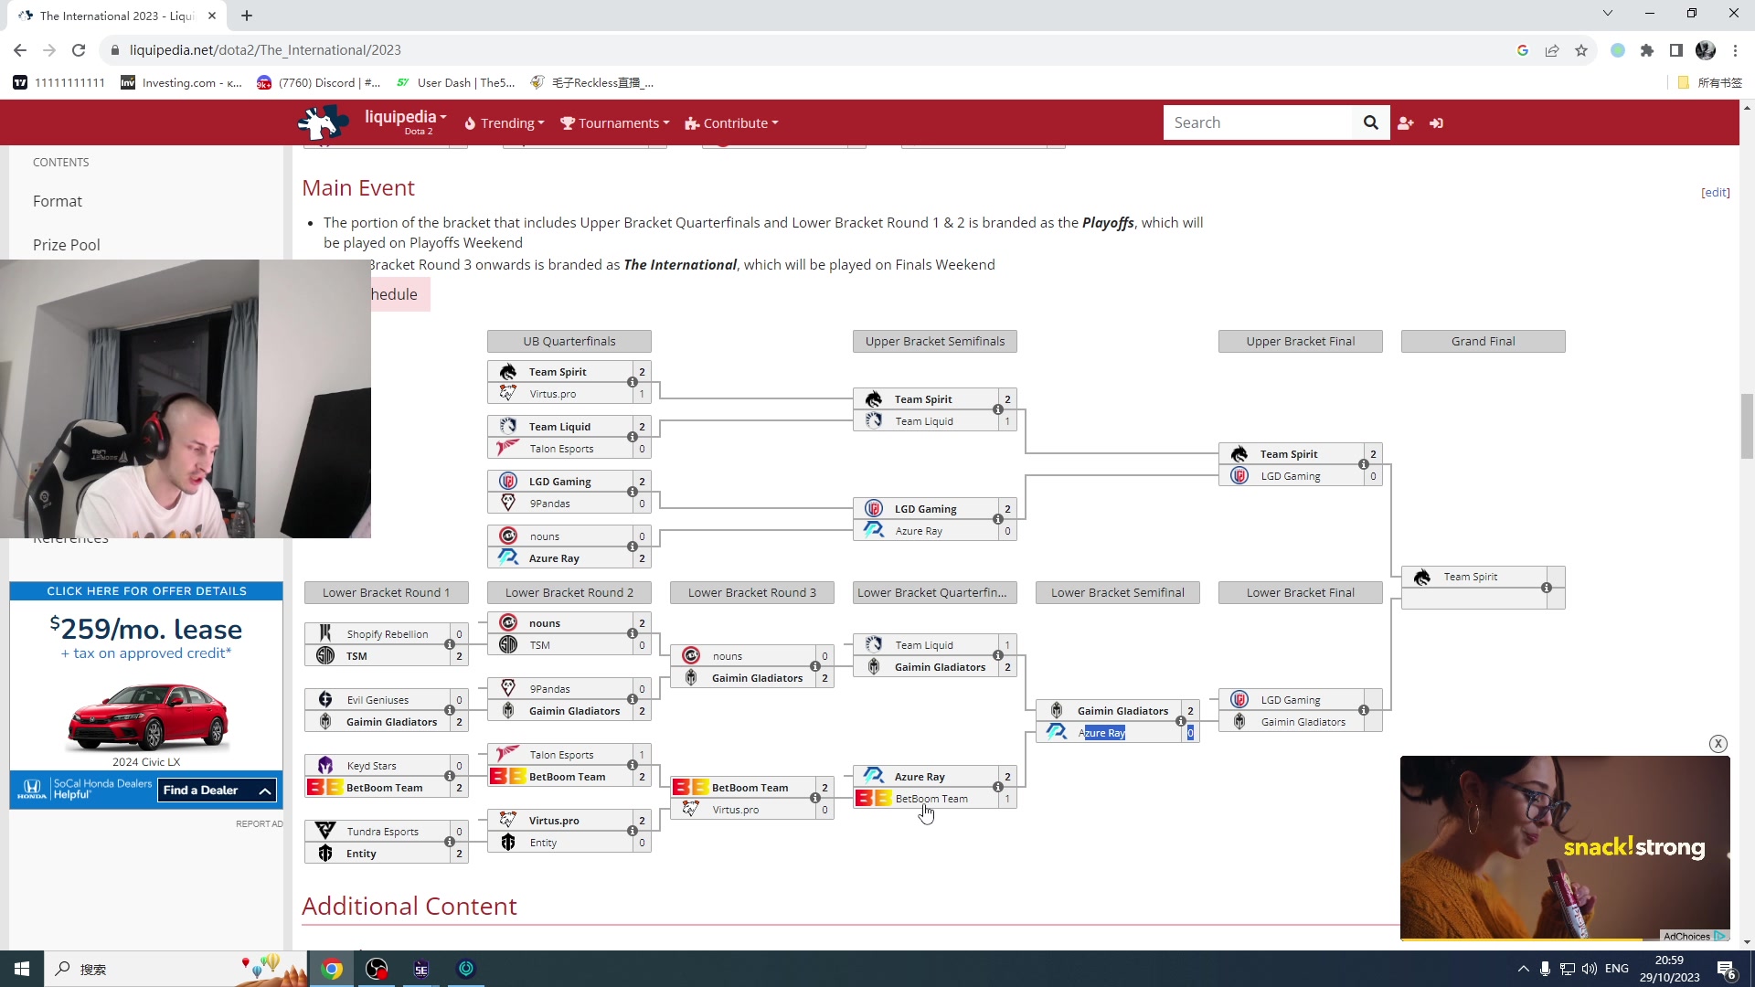
Task: Open match info for Lower Bracket Final
Action: 1364,710
